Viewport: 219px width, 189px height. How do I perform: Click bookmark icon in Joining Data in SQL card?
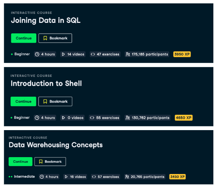[x=45, y=38]
